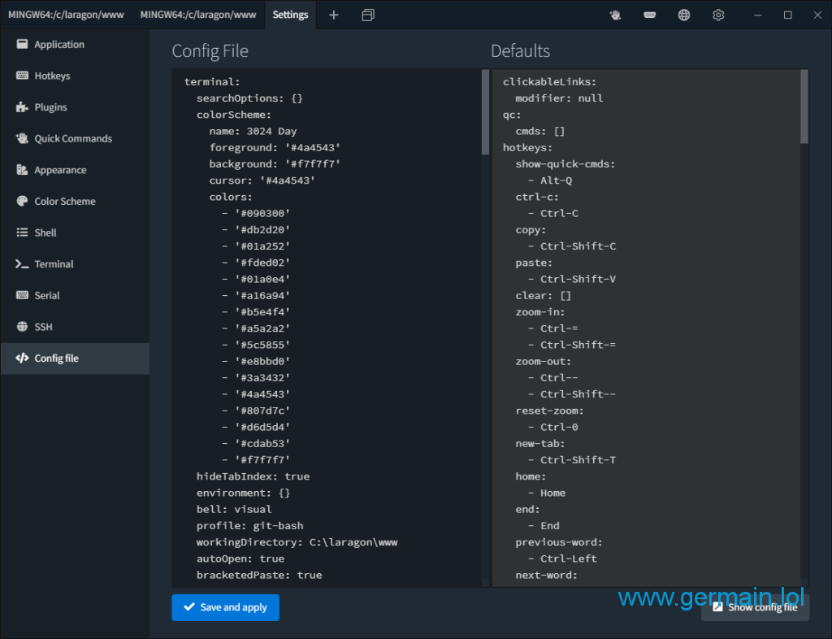The height and width of the screenshot is (639, 832).
Task: Select Quick Commands in the sidebar
Action: pyautogui.click(x=73, y=139)
